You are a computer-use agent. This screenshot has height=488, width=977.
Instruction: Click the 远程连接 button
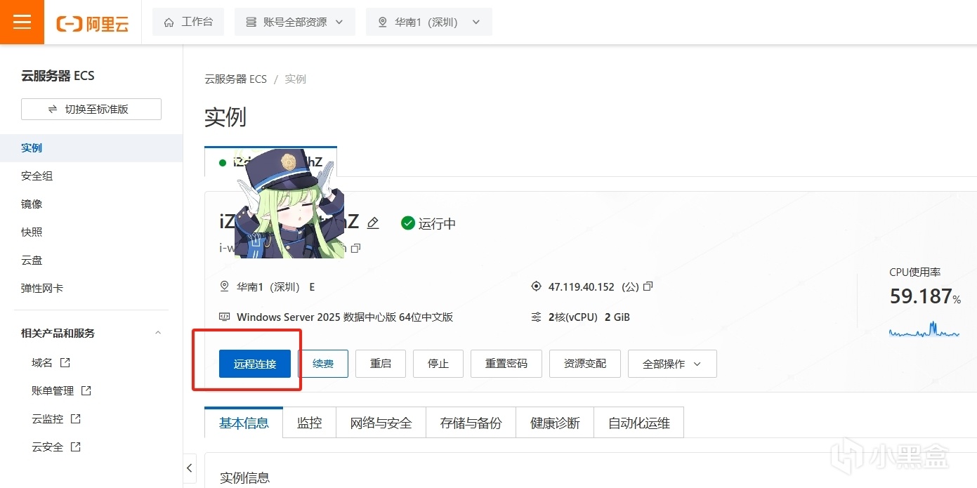pyautogui.click(x=255, y=364)
